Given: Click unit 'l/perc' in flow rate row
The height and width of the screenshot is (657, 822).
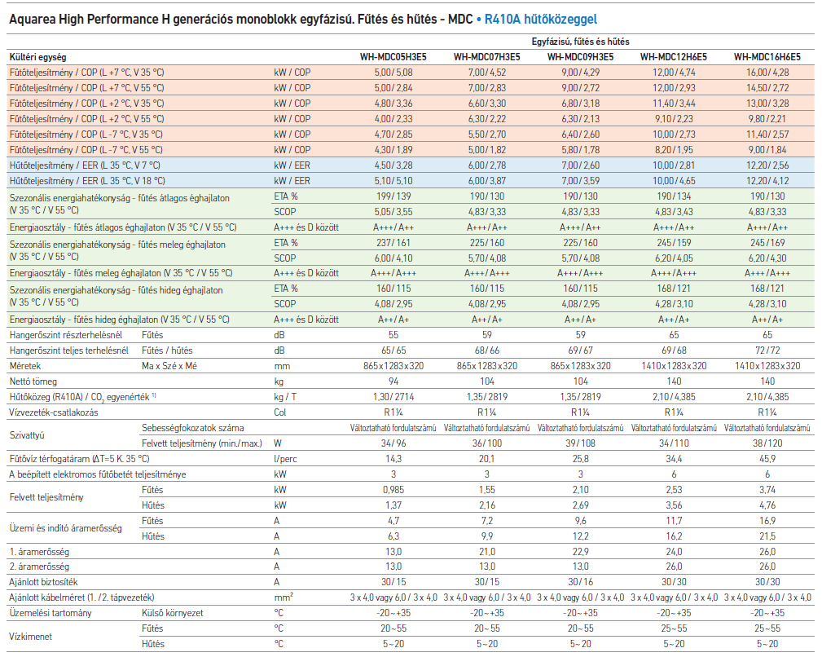Looking at the screenshot, I should tap(285, 459).
